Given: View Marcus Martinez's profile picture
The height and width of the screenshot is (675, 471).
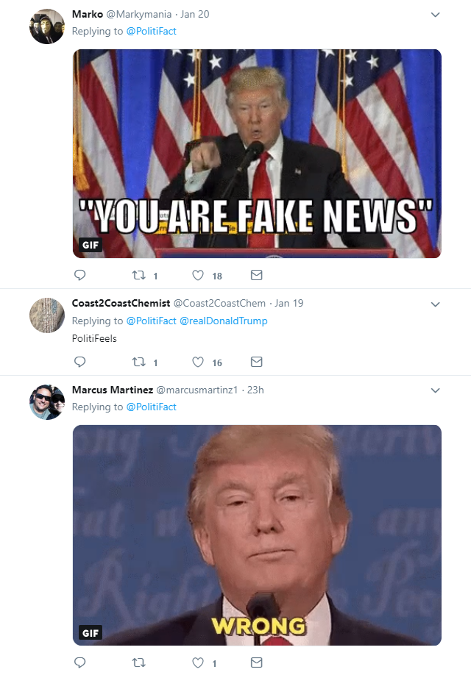Looking at the screenshot, I should (x=47, y=402).
